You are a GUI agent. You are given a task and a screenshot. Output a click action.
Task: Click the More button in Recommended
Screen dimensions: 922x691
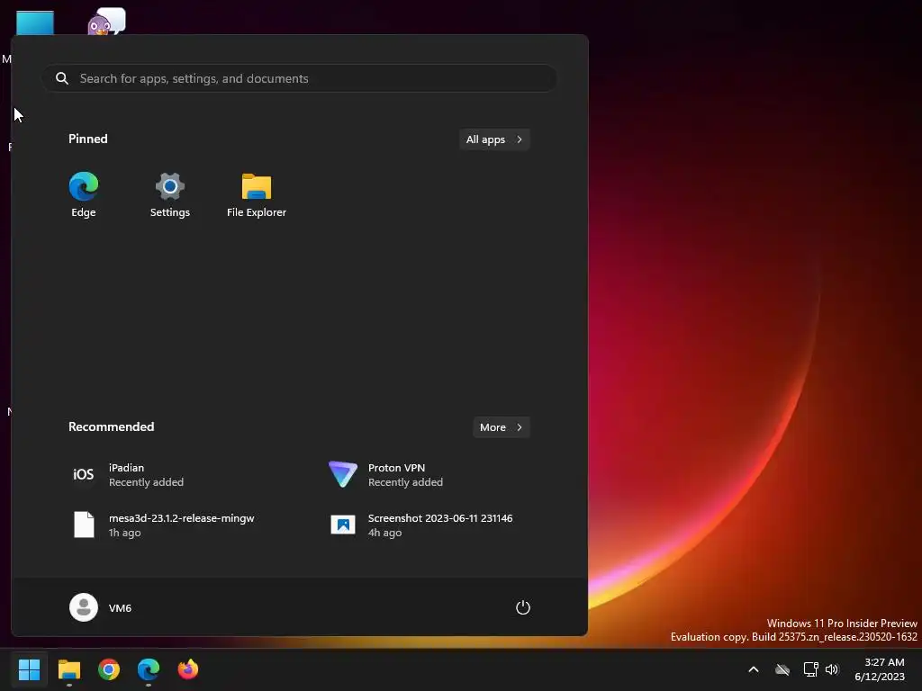click(501, 427)
